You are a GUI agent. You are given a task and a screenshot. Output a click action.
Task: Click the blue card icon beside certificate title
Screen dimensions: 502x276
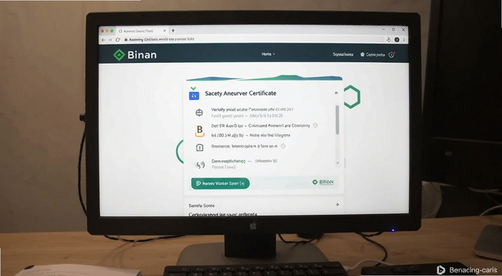(x=194, y=95)
